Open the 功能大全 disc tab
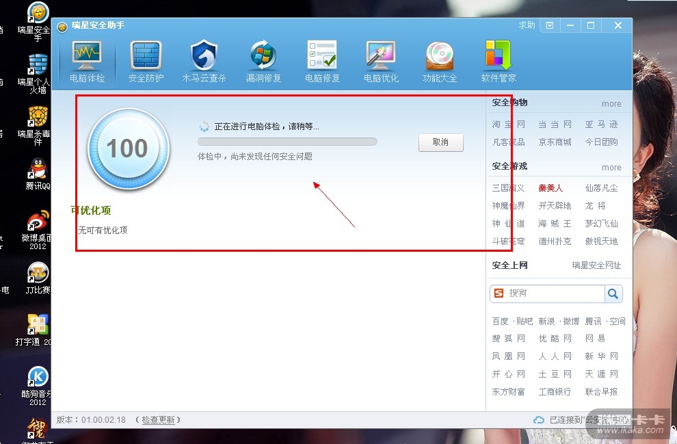677x444 pixels. click(x=440, y=62)
